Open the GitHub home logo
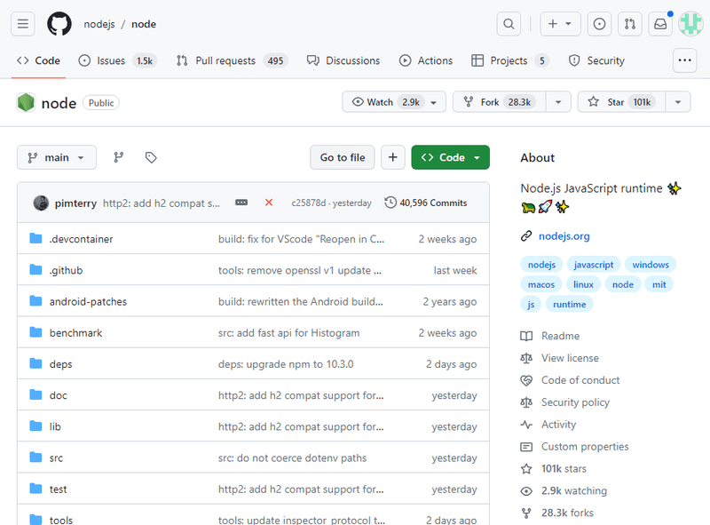Viewport: 710px width, 525px height. tap(59, 24)
